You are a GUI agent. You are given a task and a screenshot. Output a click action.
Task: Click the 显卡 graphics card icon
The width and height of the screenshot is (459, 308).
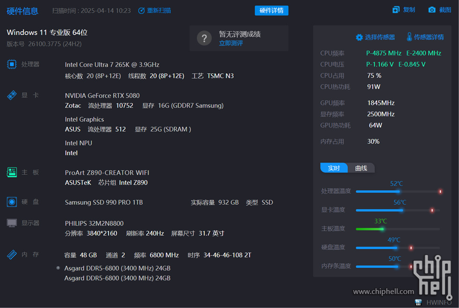[12, 95]
